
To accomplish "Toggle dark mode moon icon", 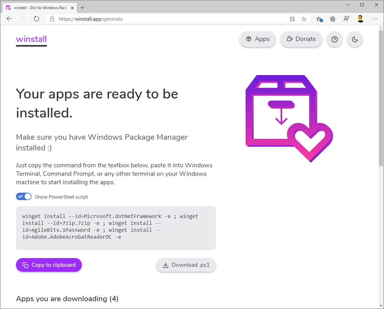I will pyautogui.click(x=355, y=39).
